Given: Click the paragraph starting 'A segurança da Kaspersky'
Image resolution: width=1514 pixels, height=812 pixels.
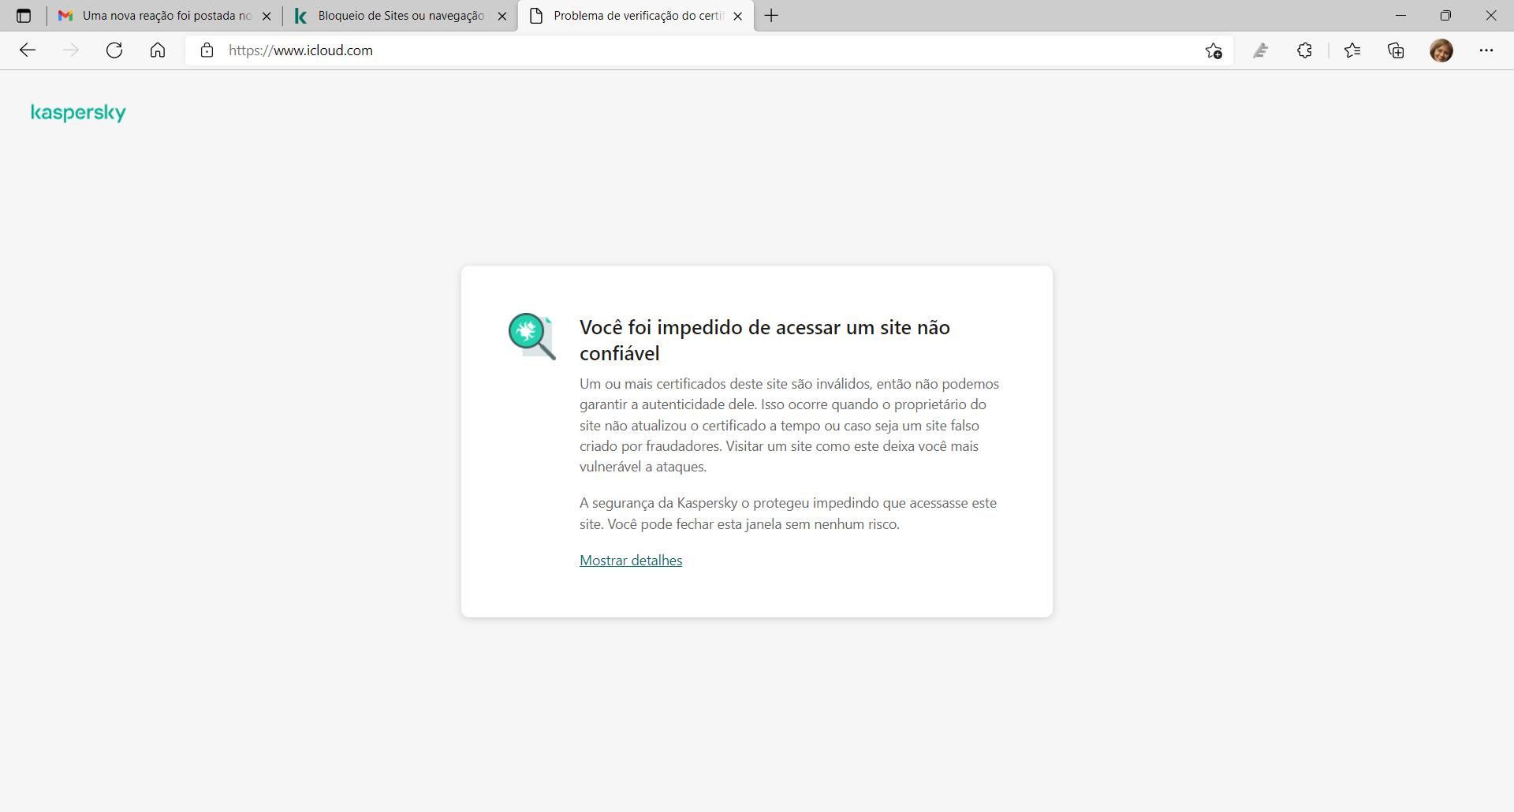Looking at the screenshot, I should (789, 514).
